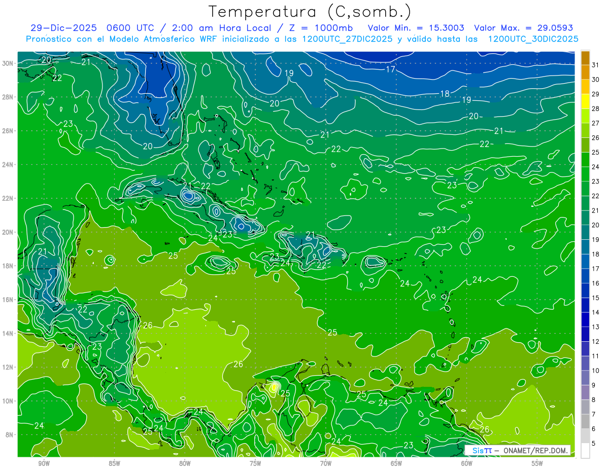Click the '17' contour label on map

point(390,69)
